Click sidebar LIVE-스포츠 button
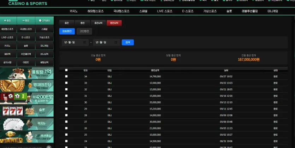The width and height of the screenshot is (295, 148). coord(7,37)
